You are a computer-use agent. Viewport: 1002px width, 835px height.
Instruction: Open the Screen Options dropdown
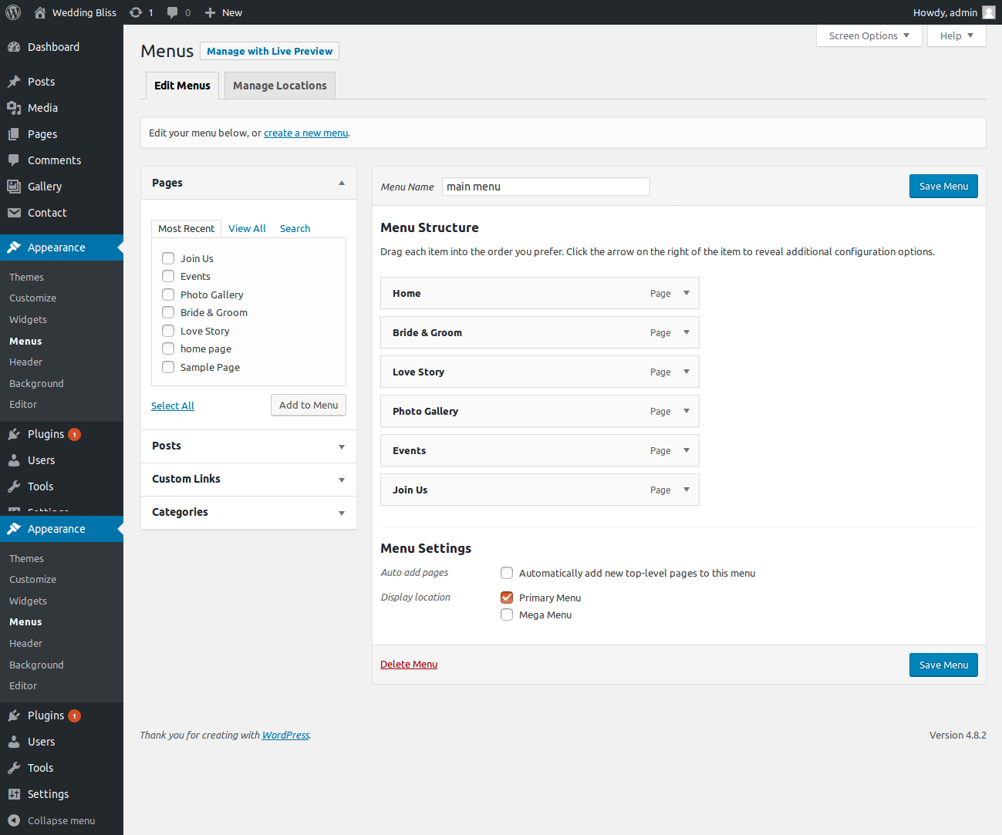[x=869, y=35]
